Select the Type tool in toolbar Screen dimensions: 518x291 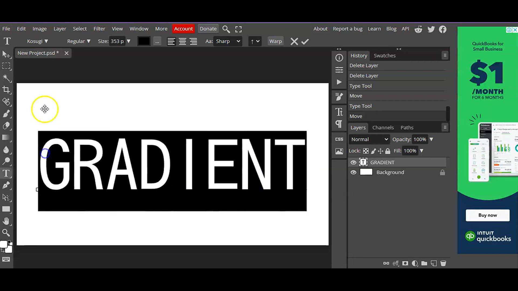tap(6, 173)
